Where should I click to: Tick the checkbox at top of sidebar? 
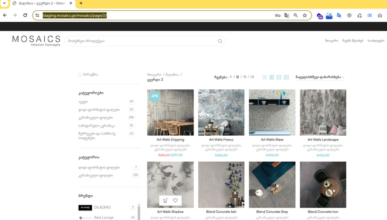coord(80,75)
